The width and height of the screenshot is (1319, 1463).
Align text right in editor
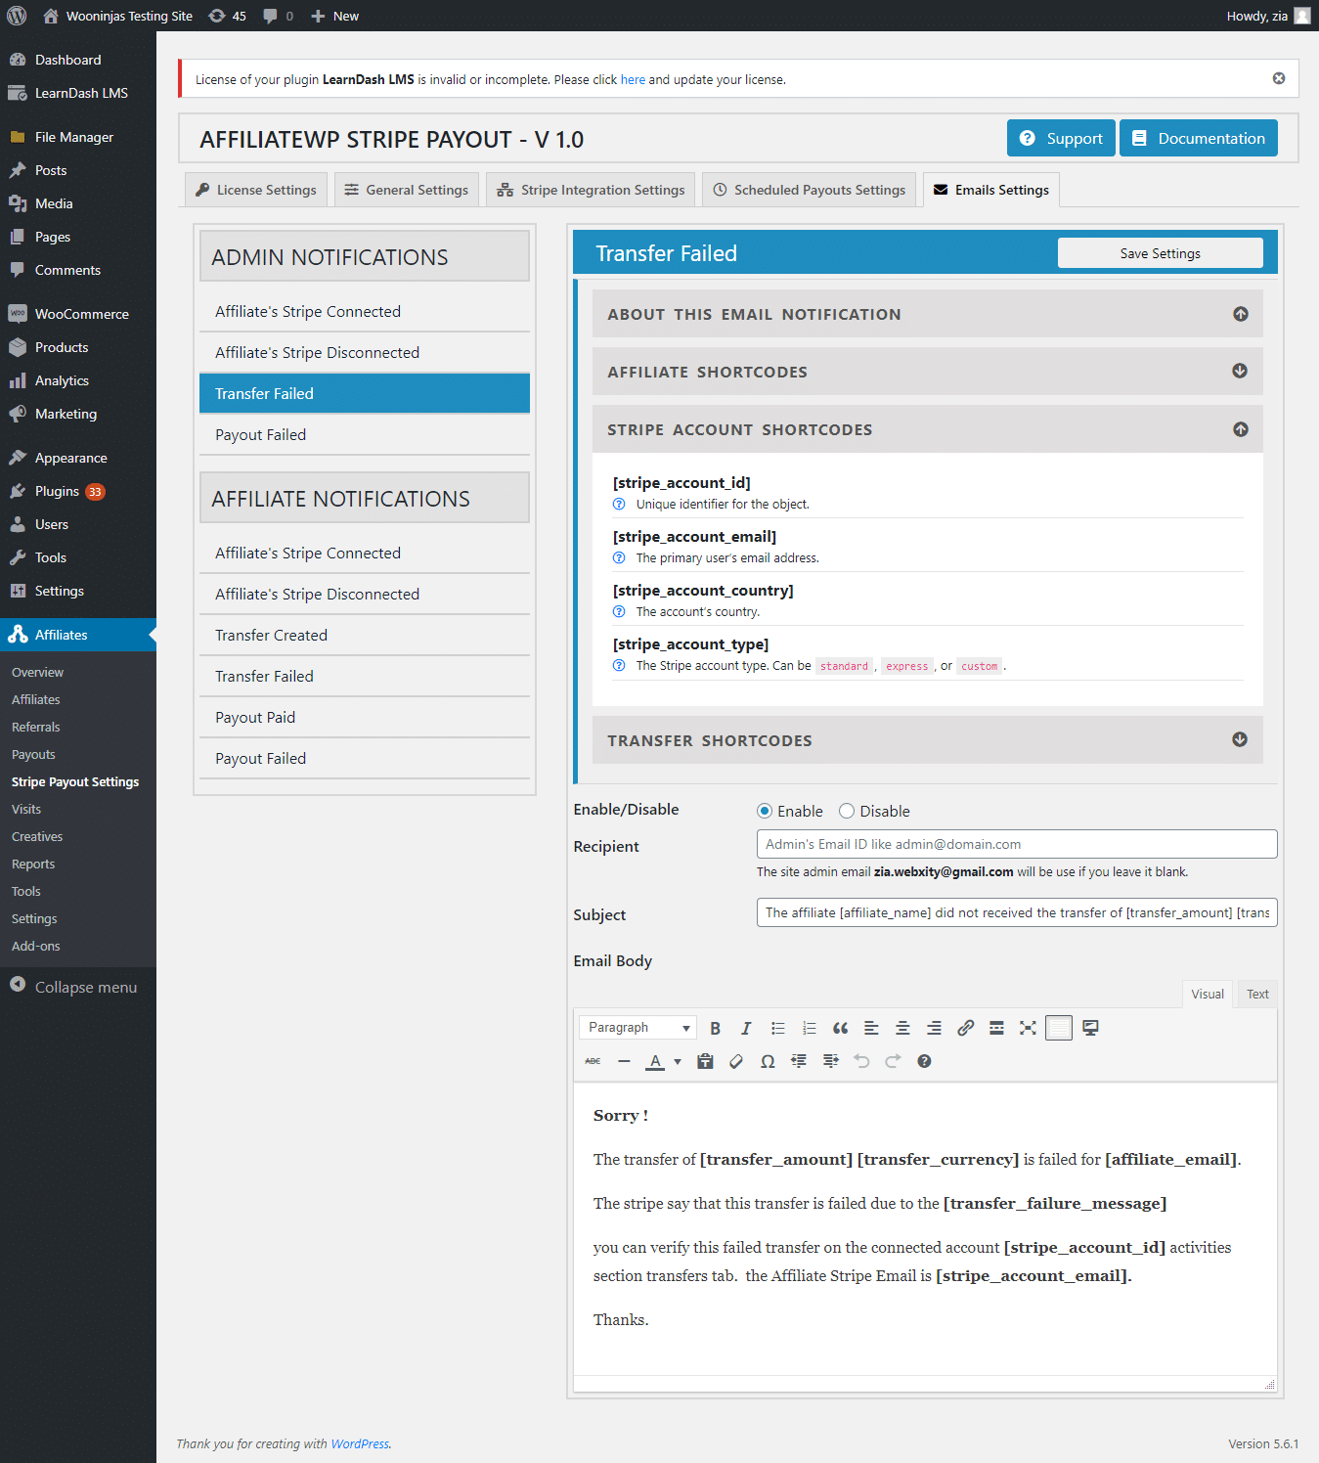(x=934, y=1028)
